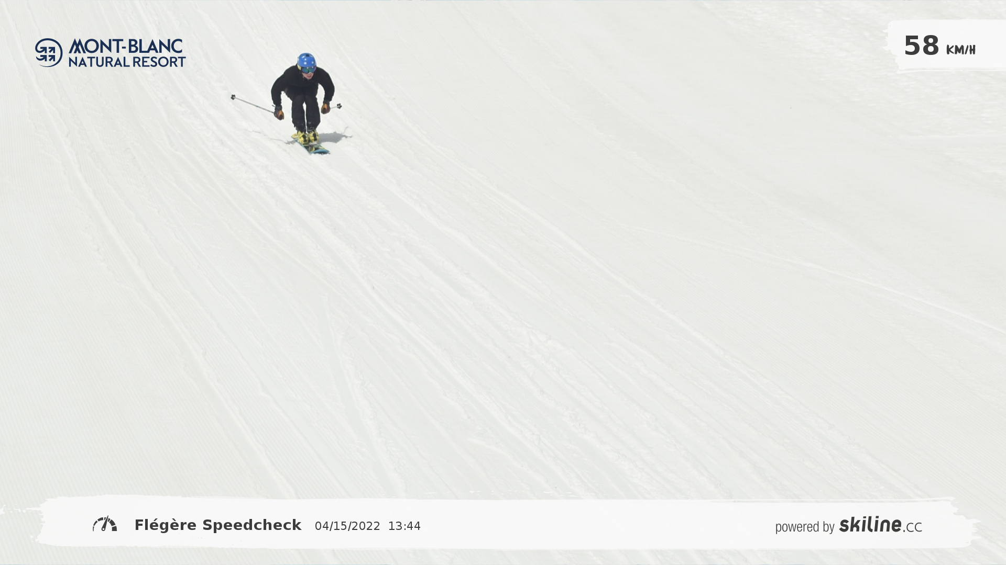Click the white speed display badge
The width and height of the screenshot is (1006, 565).
[x=947, y=46]
